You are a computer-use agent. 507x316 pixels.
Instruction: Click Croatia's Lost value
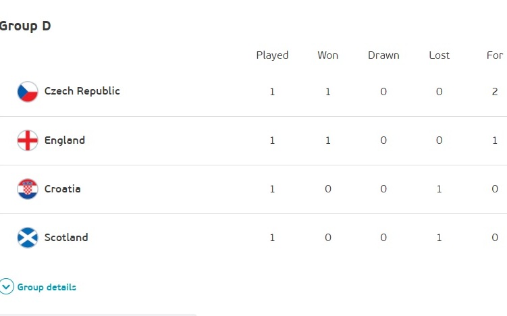click(439, 189)
